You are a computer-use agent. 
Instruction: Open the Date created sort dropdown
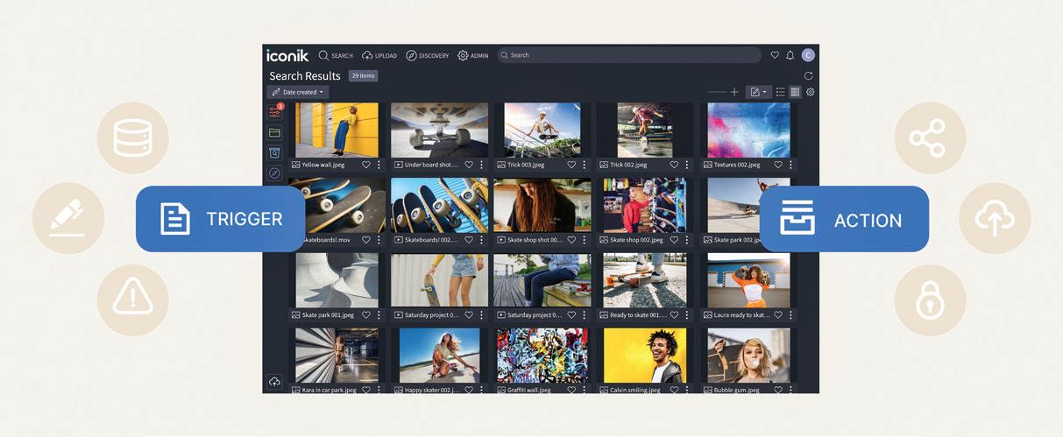298,92
